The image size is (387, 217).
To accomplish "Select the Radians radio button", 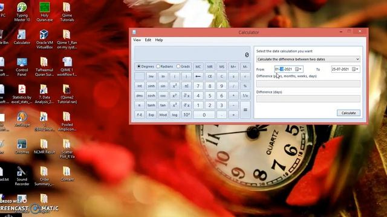I will coord(158,66).
